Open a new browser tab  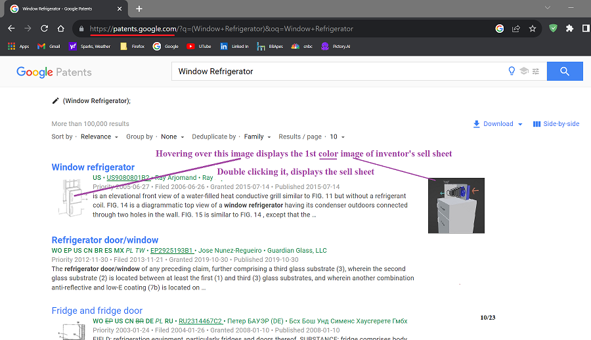pos(139,9)
